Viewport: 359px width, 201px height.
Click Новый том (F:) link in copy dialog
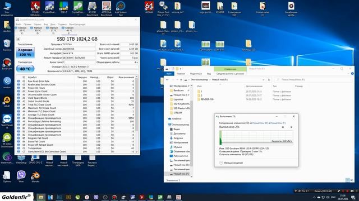(278, 123)
